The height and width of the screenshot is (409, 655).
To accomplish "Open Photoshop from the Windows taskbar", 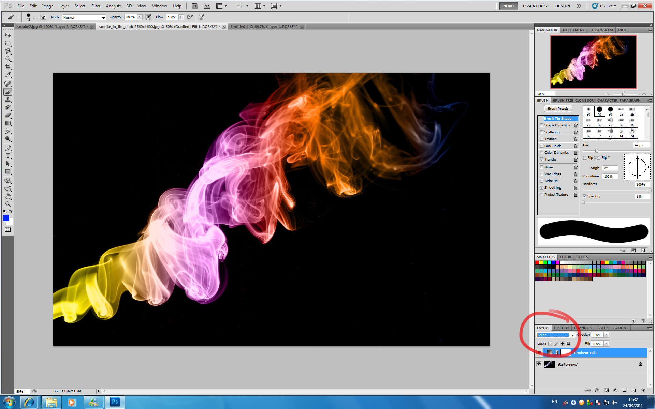I will coord(115,402).
